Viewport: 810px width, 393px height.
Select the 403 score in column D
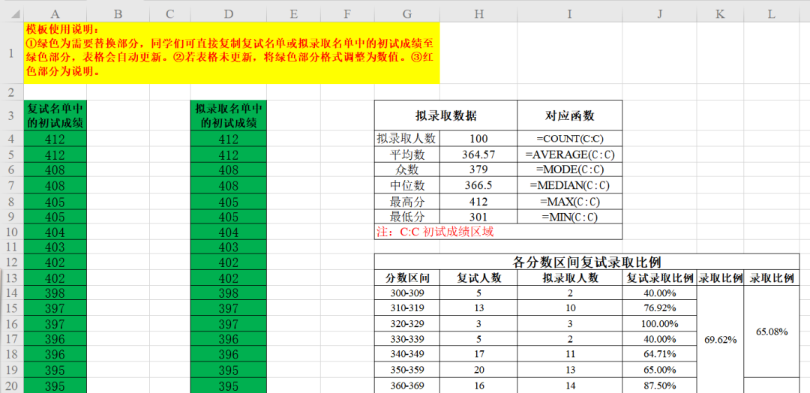click(x=228, y=247)
